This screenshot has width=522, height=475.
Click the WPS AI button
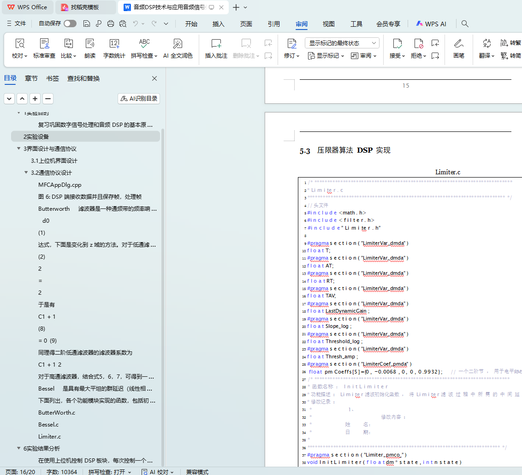point(431,24)
